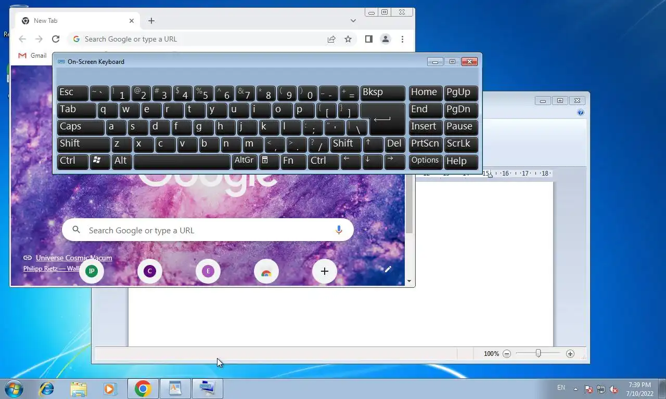Image resolution: width=666 pixels, height=399 pixels.
Task: Click the Help key on the keyboard
Action: [461, 162]
